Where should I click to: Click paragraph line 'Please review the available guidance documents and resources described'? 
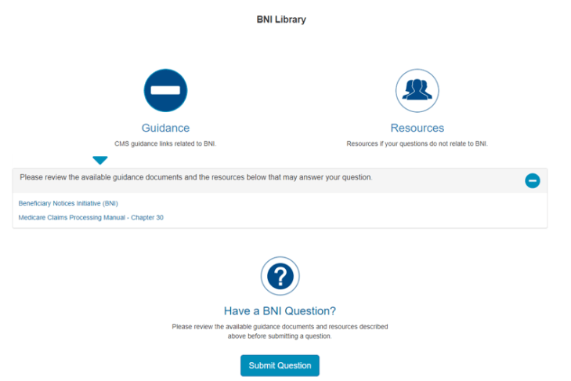pyautogui.click(x=280, y=326)
